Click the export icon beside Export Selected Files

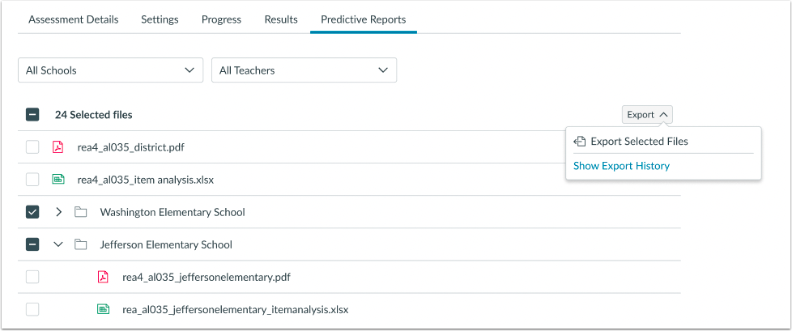[580, 142]
